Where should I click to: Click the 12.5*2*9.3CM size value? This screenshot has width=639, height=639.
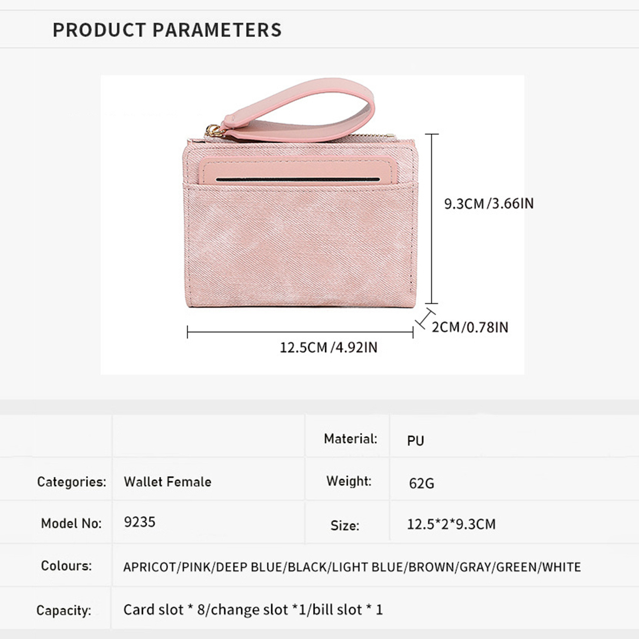pyautogui.click(x=451, y=524)
